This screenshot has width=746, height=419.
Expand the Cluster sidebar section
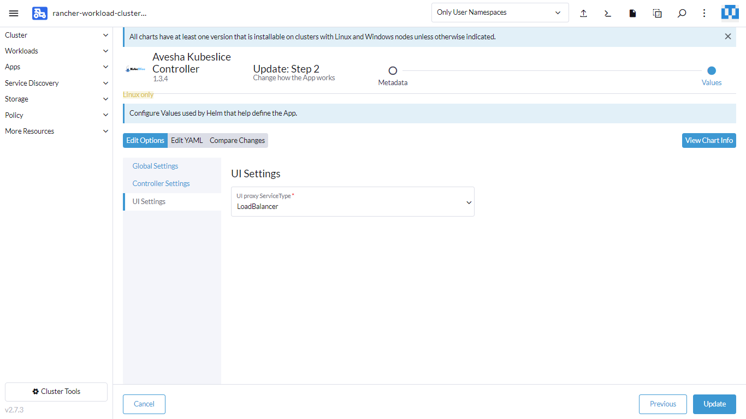coord(57,35)
